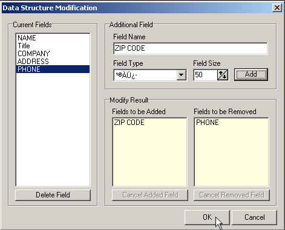Select Title in Current Fields list
This screenshot has height=230, width=285.
tap(53, 46)
